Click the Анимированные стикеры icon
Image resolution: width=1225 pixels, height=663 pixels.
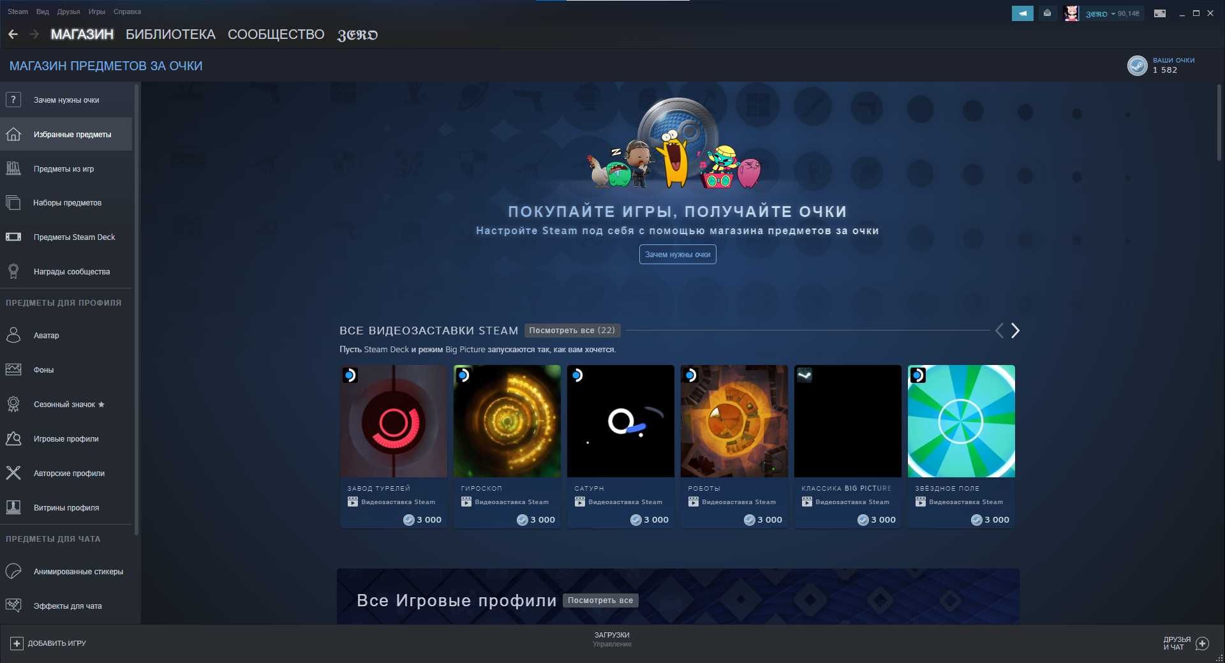13,571
